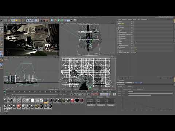Click the Cube primitive icon
The height and width of the screenshot is (131, 175).
tap(52, 20)
